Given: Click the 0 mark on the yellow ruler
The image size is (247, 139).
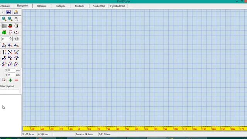Looking at the screenshot, I should (x=79, y=129).
